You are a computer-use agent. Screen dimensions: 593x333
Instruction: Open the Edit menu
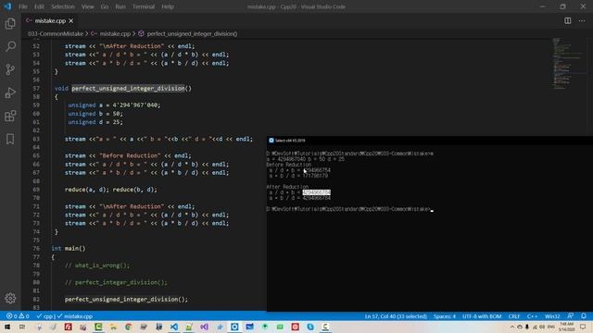tap(39, 6)
